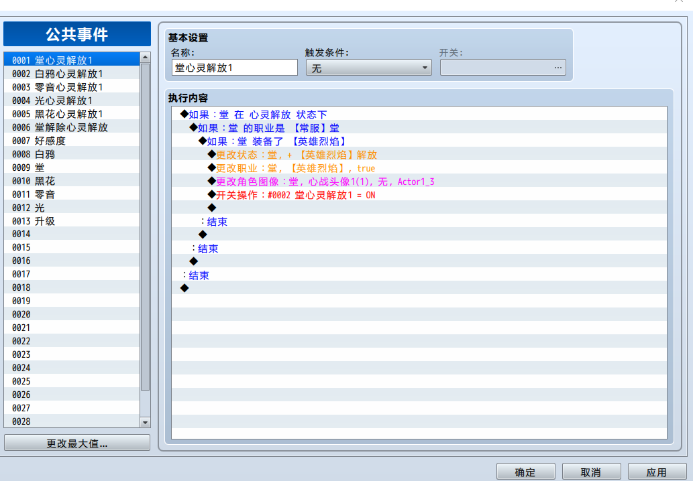This screenshot has width=693, height=481.
Task: Select empty event slot 0020
Action: 72,314
